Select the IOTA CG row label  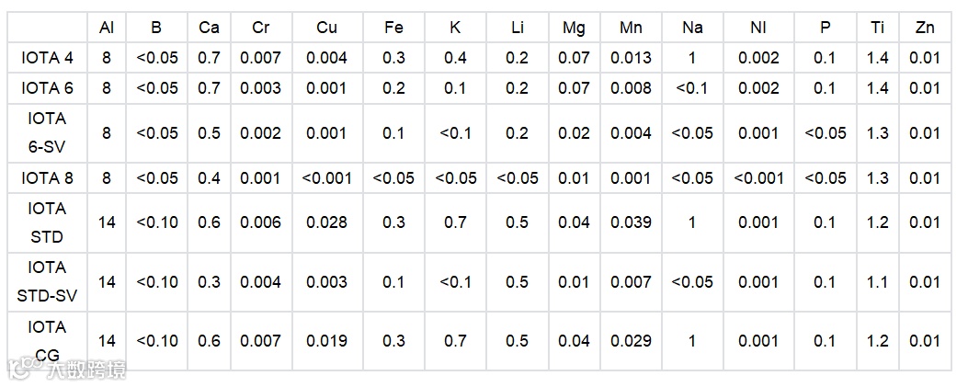[x=47, y=341]
